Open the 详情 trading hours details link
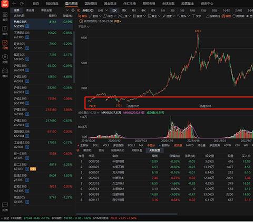253x222 pixels. [117, 21]
